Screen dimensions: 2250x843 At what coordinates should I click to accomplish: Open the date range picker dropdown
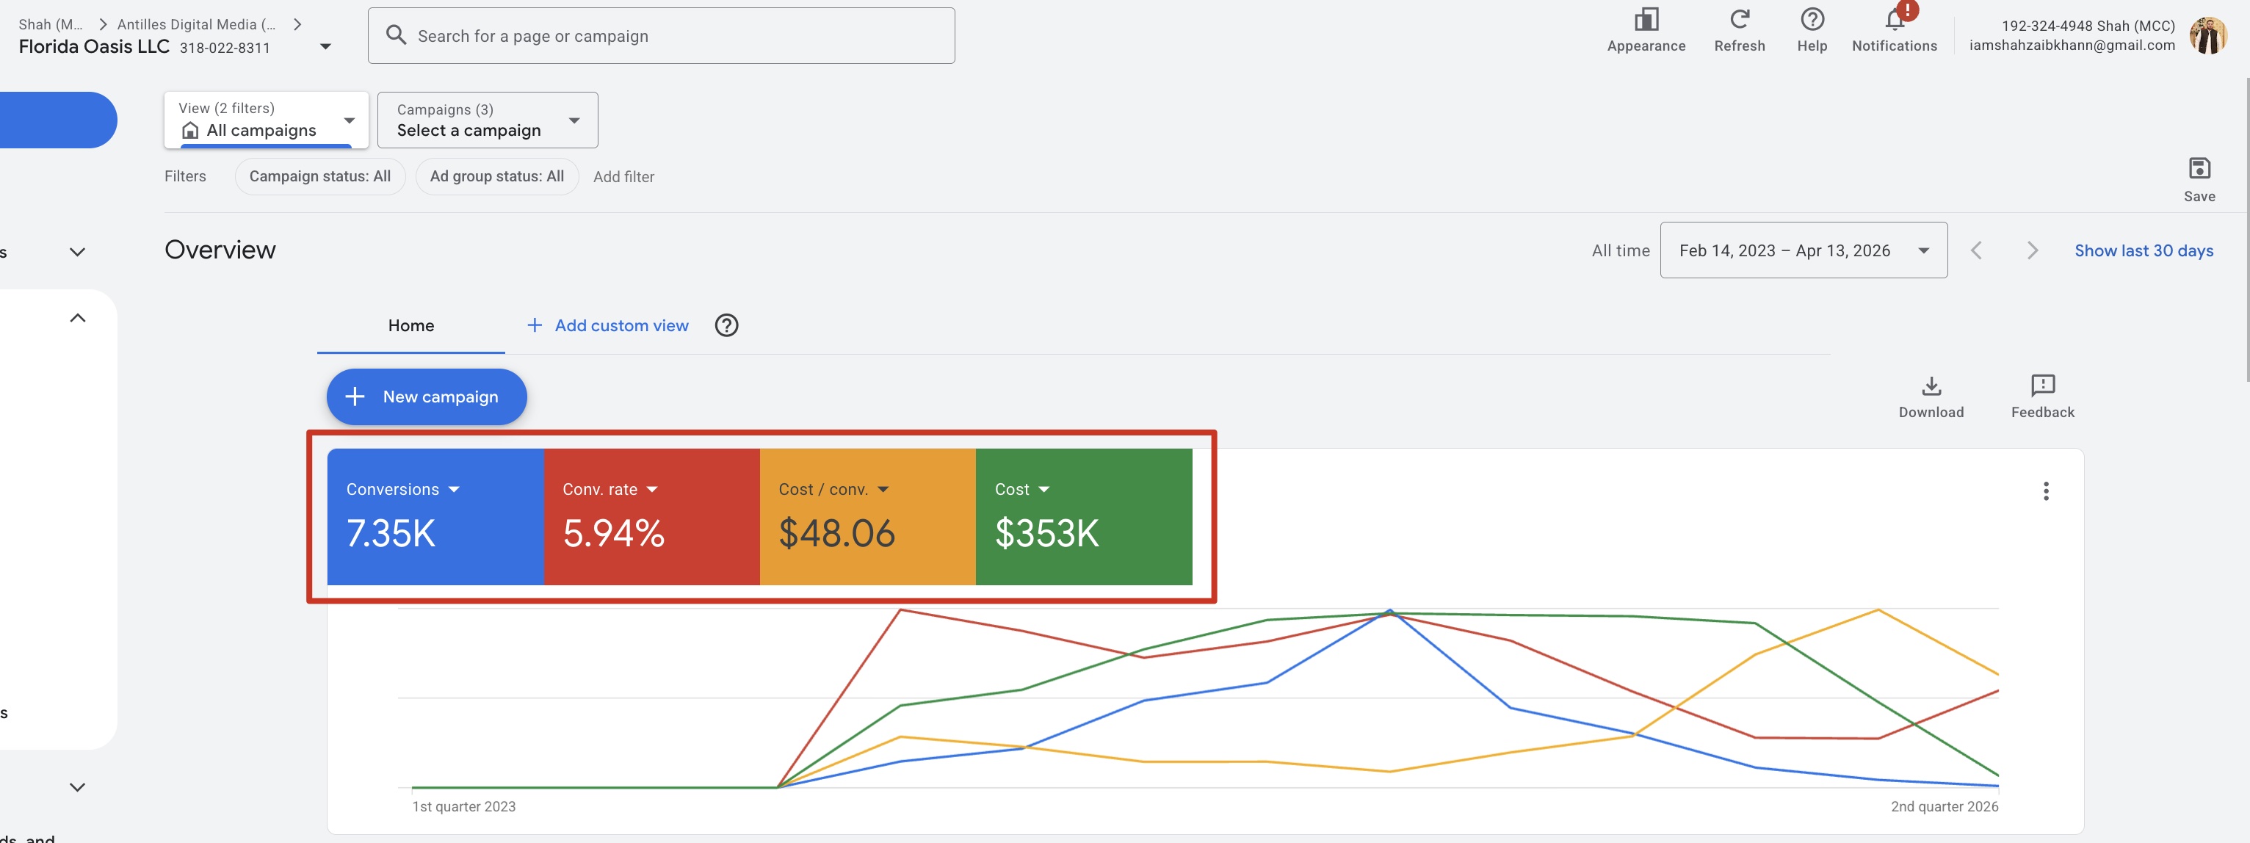[1803, 250]
